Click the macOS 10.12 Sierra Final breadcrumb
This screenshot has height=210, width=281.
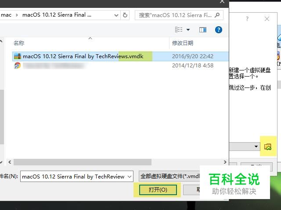57,15
